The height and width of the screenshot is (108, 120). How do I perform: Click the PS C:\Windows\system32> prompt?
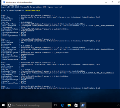point(13,10)
